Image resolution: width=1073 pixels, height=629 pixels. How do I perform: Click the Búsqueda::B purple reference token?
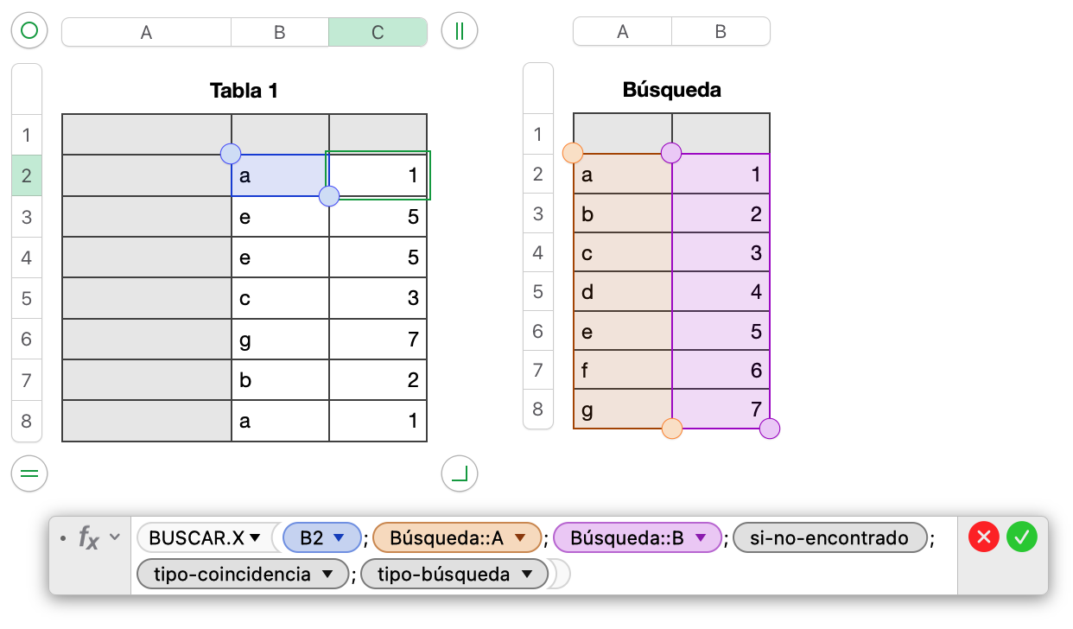[x=627, y=538]
